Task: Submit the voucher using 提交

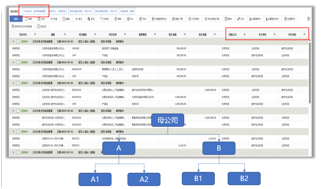Action: point(79,19)
